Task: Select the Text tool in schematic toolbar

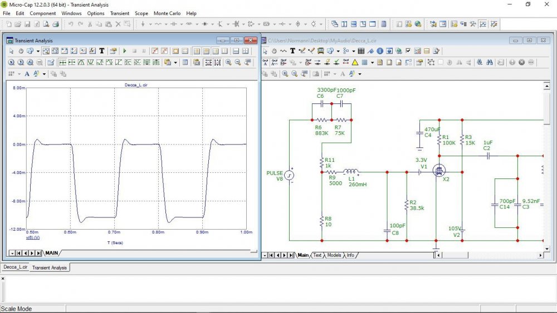Action: (x=292, y=51)
